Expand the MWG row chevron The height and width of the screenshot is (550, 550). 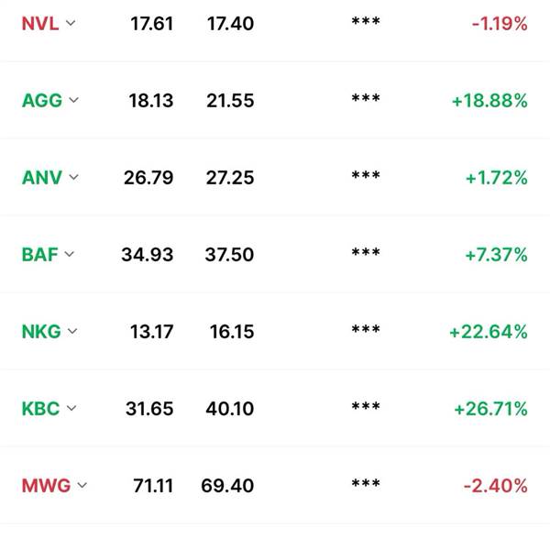point(82,485)
